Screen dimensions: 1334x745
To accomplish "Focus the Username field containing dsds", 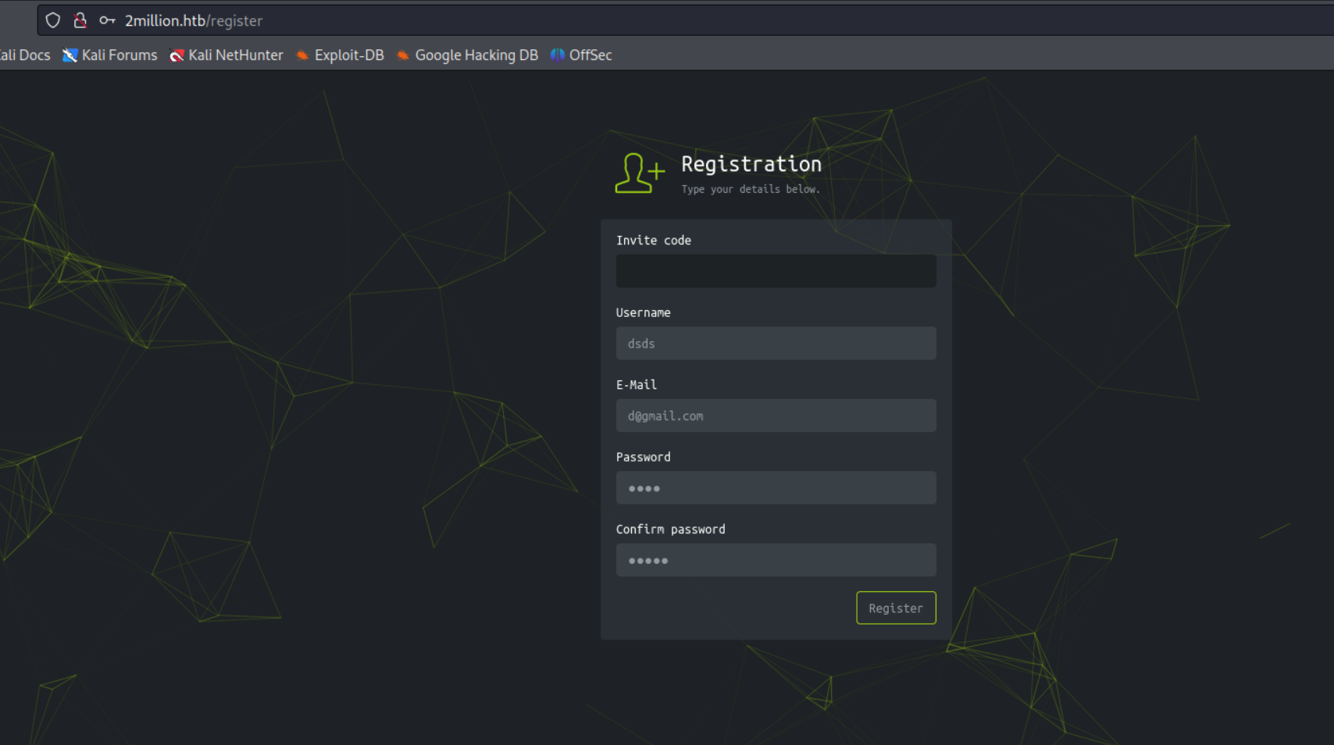I will 776,344.
